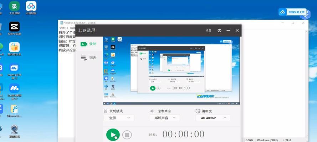This screenshot has height=142, width=317.
Task: Minimize the 土豆录屏 window
Action: point(228,31)
